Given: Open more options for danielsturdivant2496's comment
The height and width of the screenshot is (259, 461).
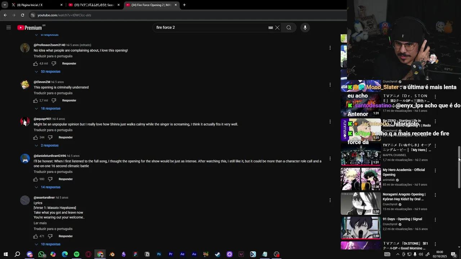Looking at the screenshot, I should [x=330, y=159].
